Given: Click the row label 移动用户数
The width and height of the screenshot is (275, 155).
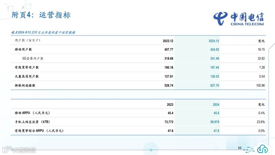Looking at the screenshot, I should [x=23, y=49].
